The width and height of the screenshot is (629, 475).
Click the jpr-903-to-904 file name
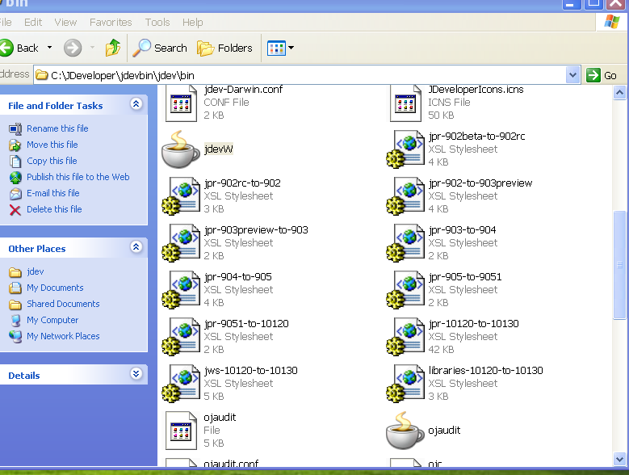point(462,230)
